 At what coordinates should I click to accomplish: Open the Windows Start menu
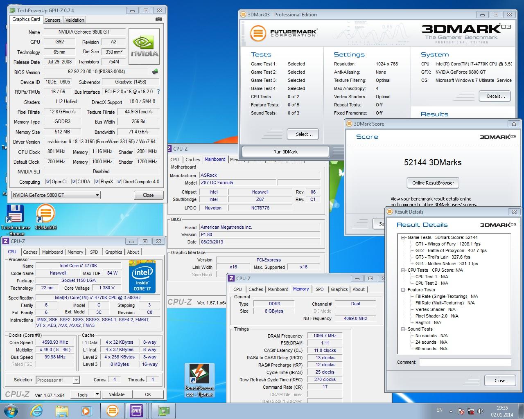(x=11, y=410)
